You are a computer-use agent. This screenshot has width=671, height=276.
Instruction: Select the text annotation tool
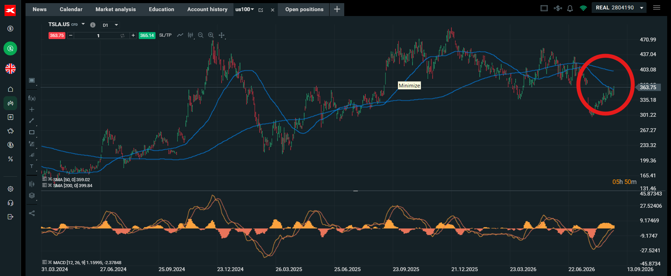point(32,166)
